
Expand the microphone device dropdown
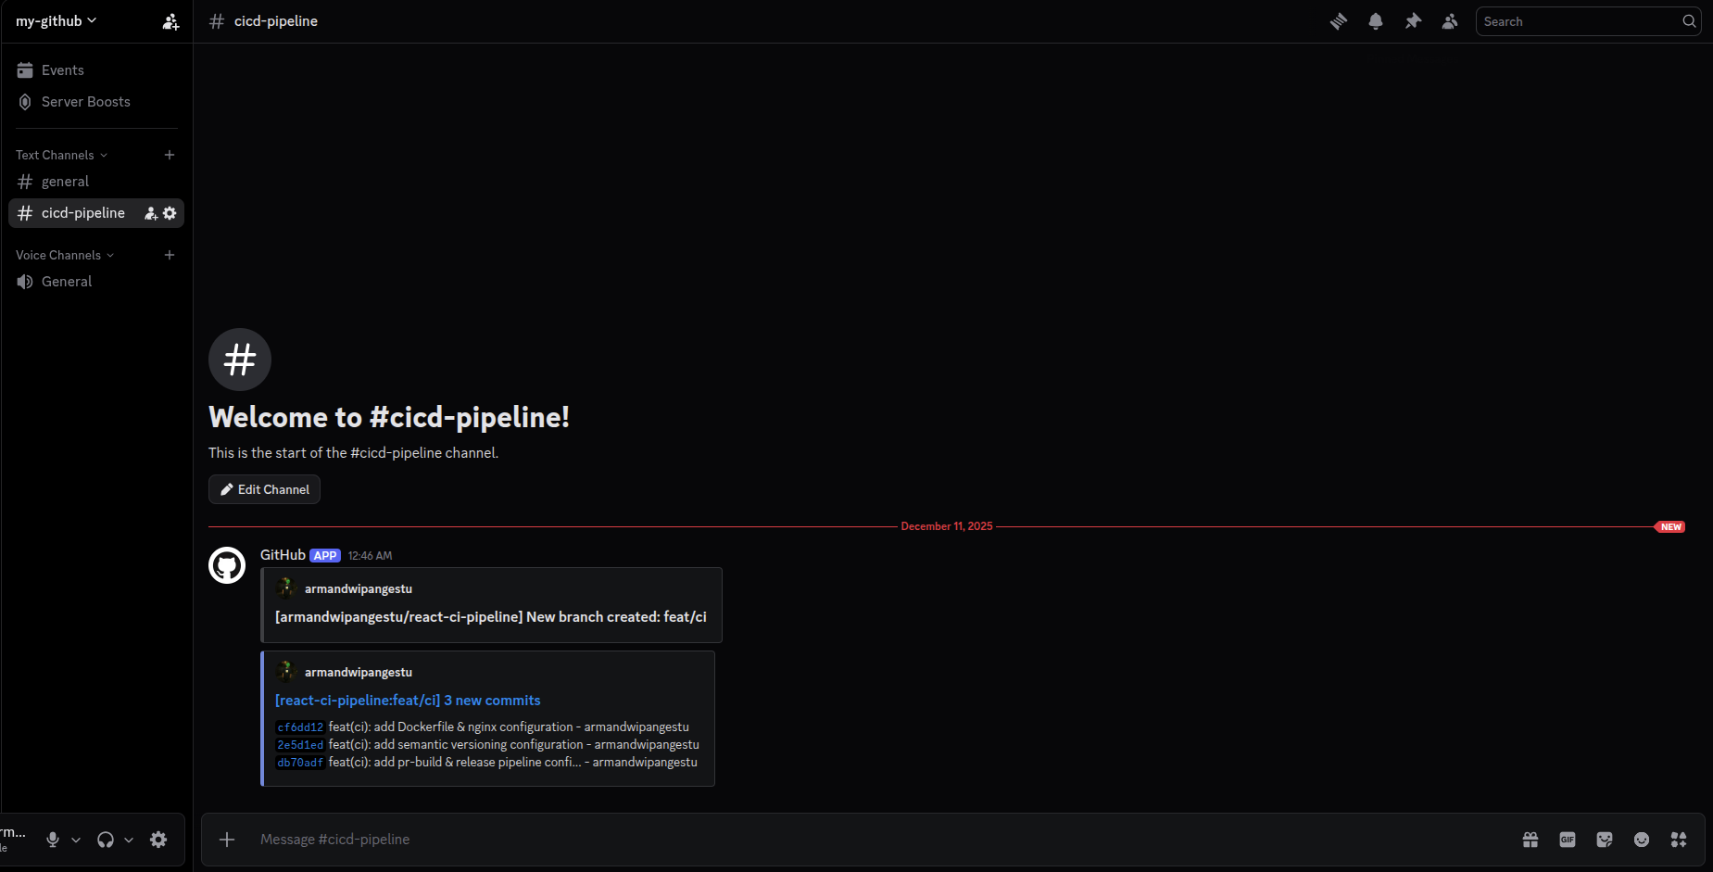[76, 840]
